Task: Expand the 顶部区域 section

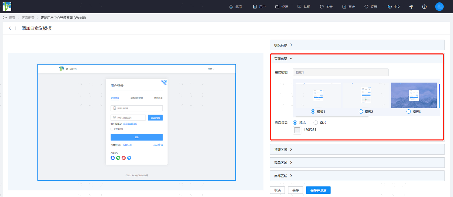Action: [357, 149]
